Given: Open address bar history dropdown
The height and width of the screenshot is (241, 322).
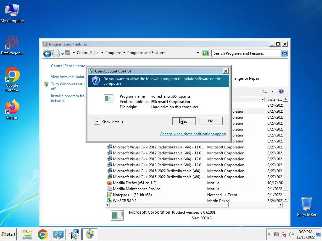Looking at the screenshot, I should point(198,53).
